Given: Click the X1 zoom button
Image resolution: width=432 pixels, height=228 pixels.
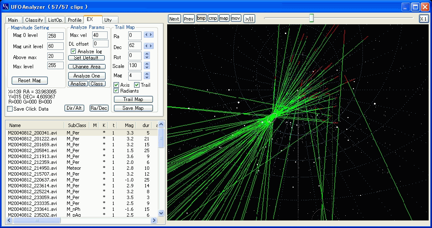Looking at the screenshot, I should [423, 18].
